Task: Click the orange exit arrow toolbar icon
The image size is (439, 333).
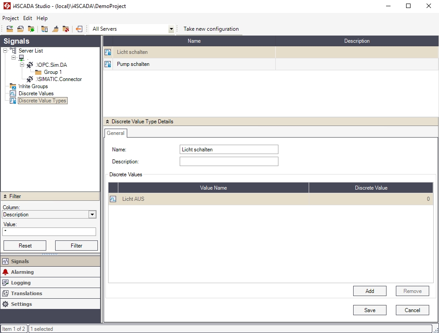Action: point(79,29)
